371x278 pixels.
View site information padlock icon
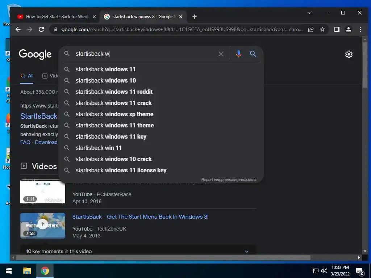click(56, 30)
